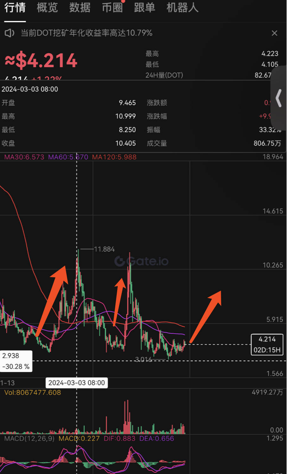Toggle the MA120:5.988 moving average
This screenshot has width=287, height=474.
click(x=114, y=157)
